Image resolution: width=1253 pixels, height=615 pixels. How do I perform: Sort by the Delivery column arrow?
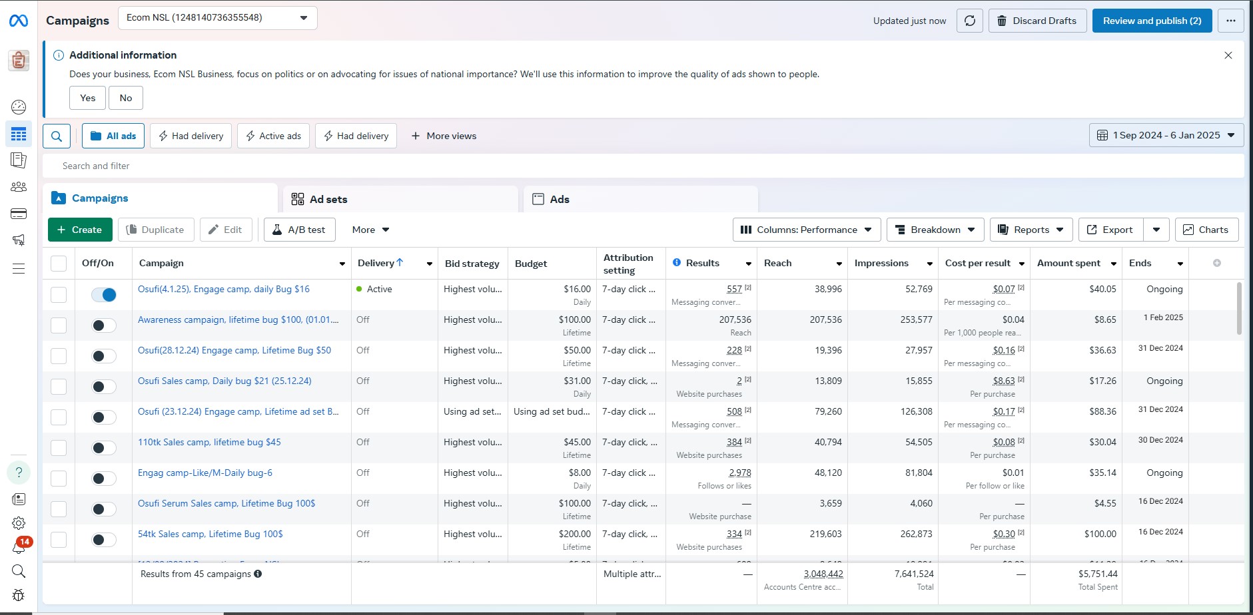(x=400, y=262)
